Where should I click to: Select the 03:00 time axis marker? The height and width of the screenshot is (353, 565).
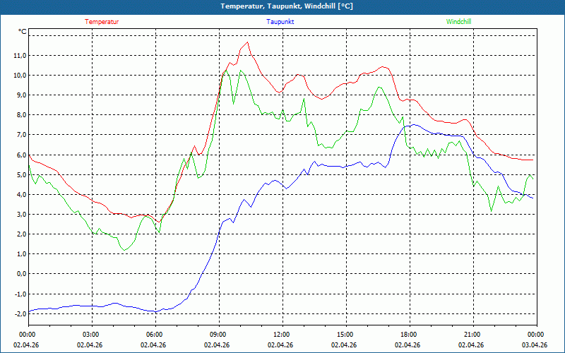(91, 335)
